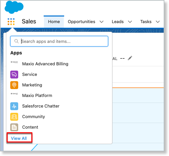This screenshot has width=169, height=156.
Task: Launch the Community app
Action: click(x=33, y=117)
